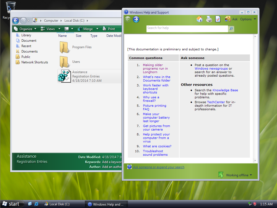Open Document in the navigation pane
Viewport: 277px width, 208px height.
coord(29,40)
